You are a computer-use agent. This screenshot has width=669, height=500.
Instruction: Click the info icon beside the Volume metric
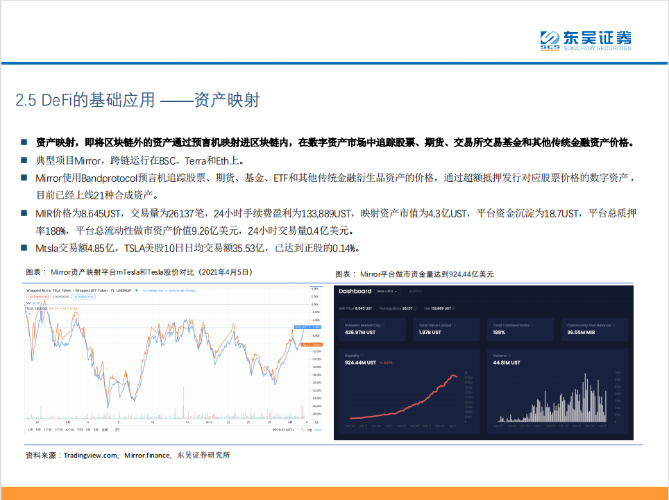[x=509, y=356]
